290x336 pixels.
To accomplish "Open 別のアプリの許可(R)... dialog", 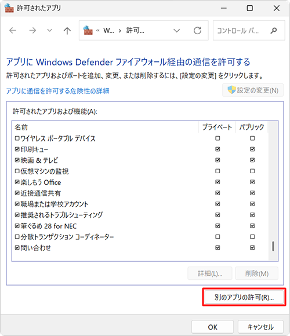I will [244, 297].
